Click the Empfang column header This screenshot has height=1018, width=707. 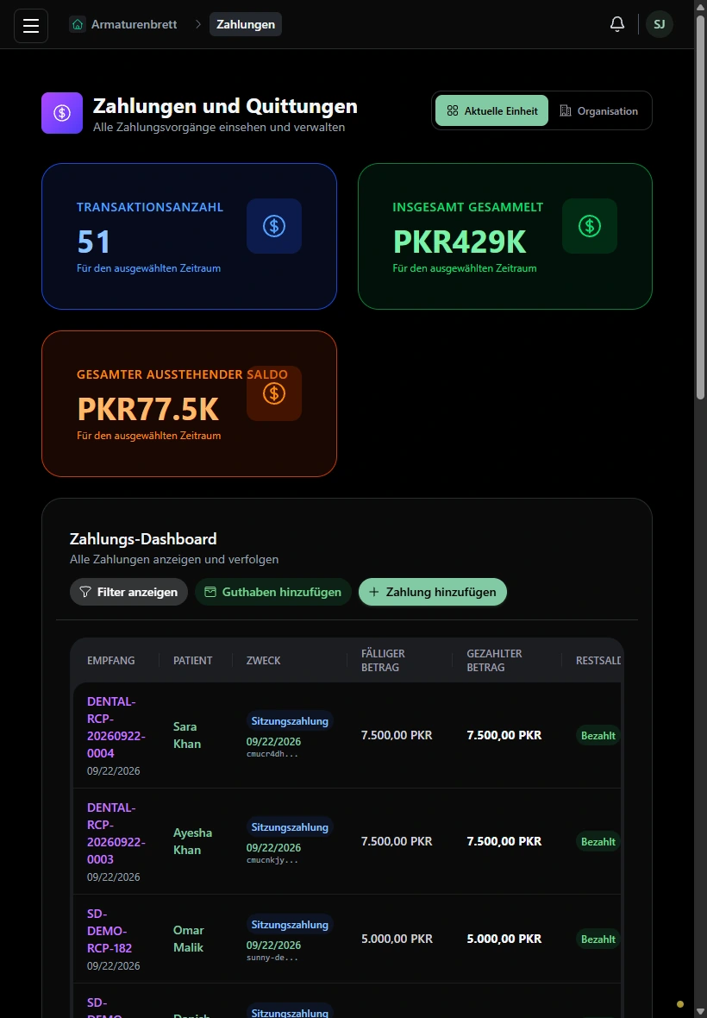tap(111, 660)
